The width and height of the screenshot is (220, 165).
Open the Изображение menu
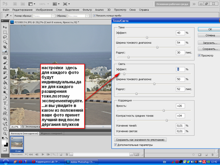pos(44,10)
